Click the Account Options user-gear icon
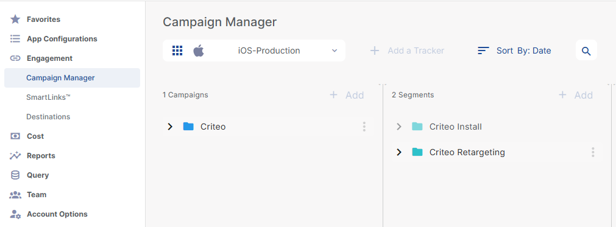Viewport: 616px width, 227px height. coord(15,214)
